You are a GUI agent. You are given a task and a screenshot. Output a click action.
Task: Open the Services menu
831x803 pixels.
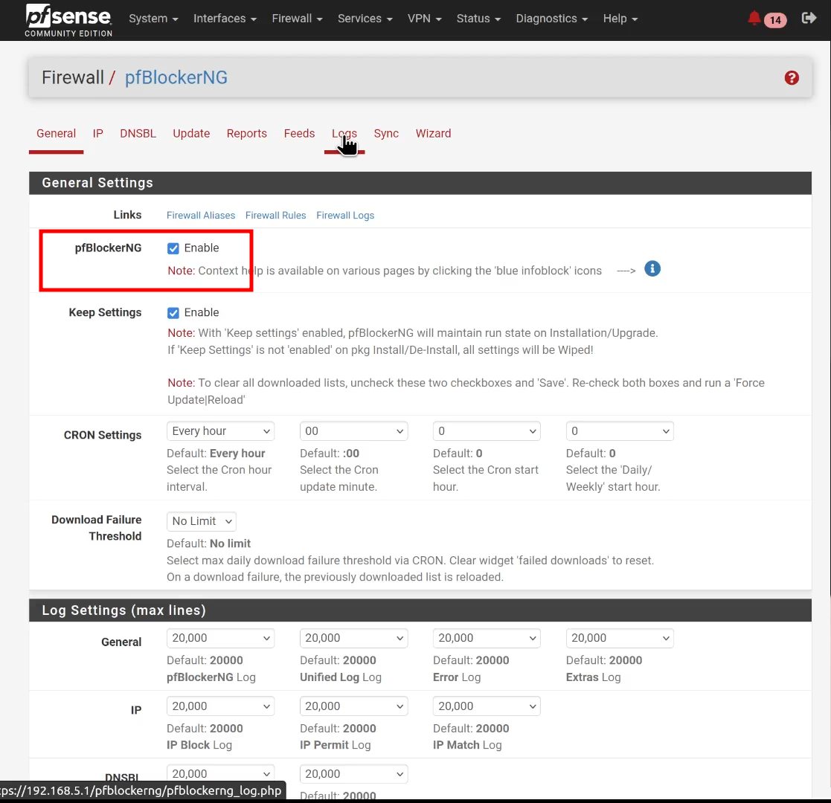coord(365,19)
